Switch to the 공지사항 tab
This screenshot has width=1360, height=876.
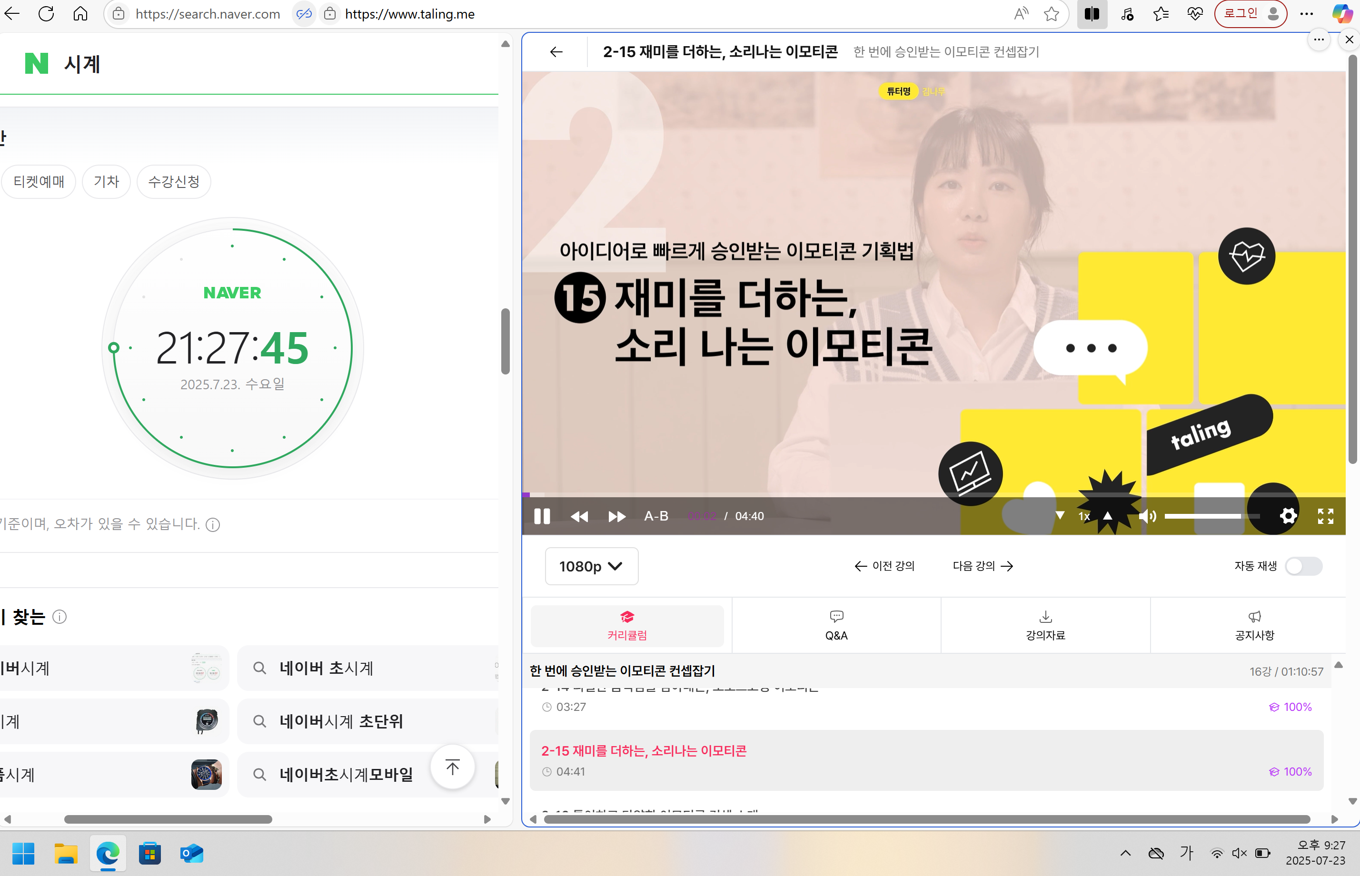click(x=1255, y=626)
